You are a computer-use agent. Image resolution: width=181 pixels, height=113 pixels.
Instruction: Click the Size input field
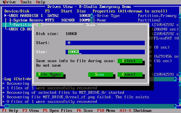tap(105, 52)
